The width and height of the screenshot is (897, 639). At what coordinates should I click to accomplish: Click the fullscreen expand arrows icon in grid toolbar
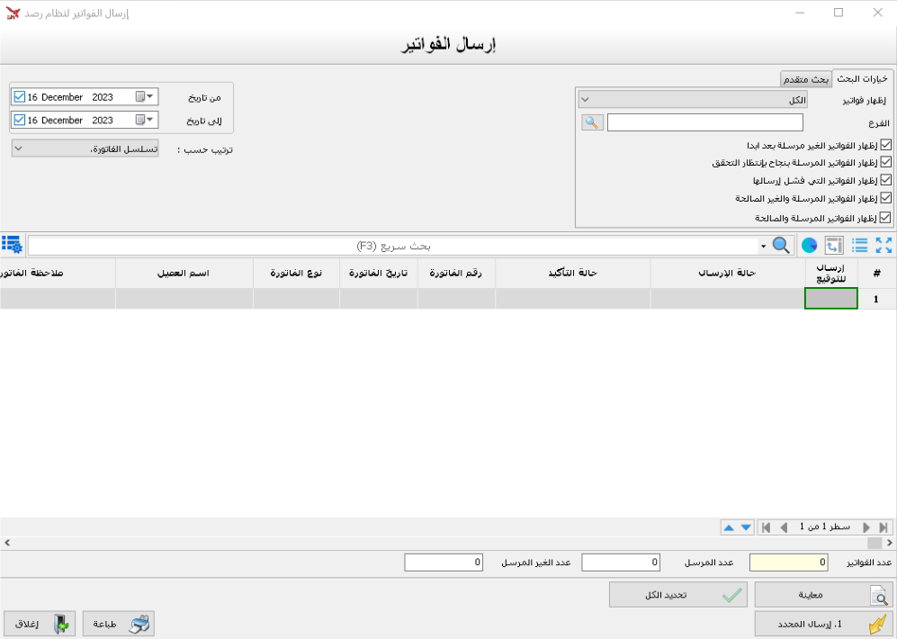(x=884, y=245)
